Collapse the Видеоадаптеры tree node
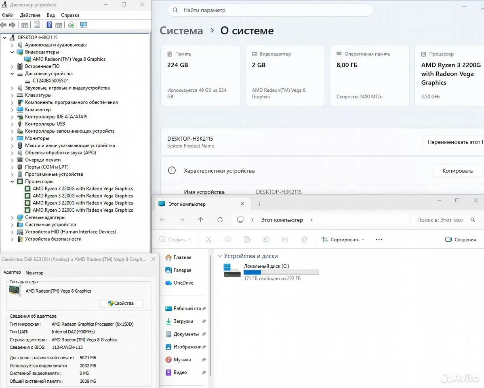Image resolution: width=484 pixels, height=388 pixels. pyautogui.click(x=13, y=52)
